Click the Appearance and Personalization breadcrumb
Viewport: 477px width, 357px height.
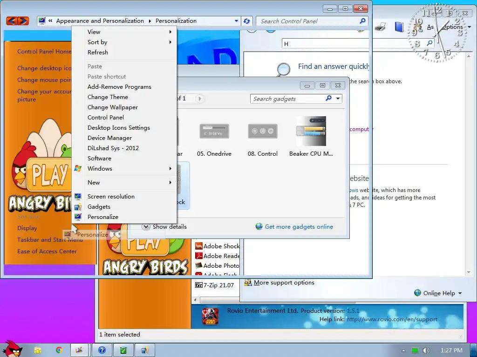click(x=100, y=20)
